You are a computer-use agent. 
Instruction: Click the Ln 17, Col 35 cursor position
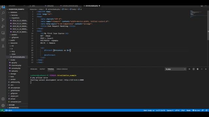pyautogui.click(x=160, y=110)
